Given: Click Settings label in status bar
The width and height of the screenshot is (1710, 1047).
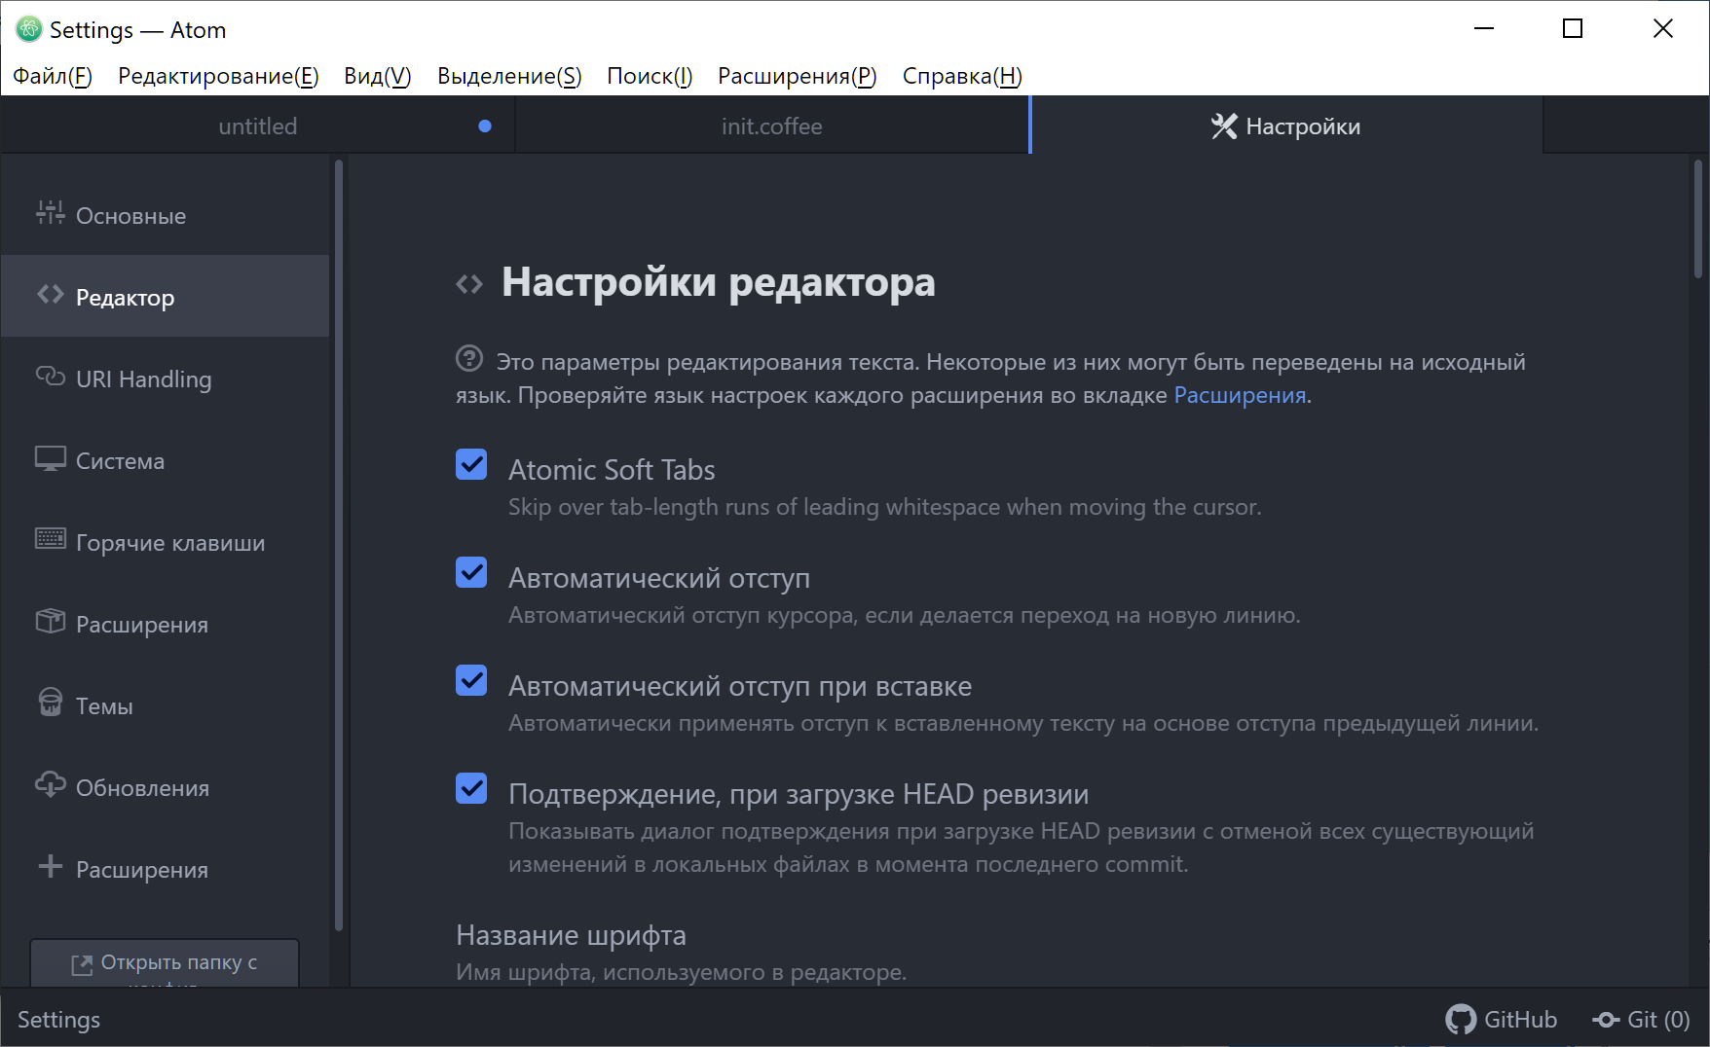Looking at the screenshot, I should [58, 1019].
